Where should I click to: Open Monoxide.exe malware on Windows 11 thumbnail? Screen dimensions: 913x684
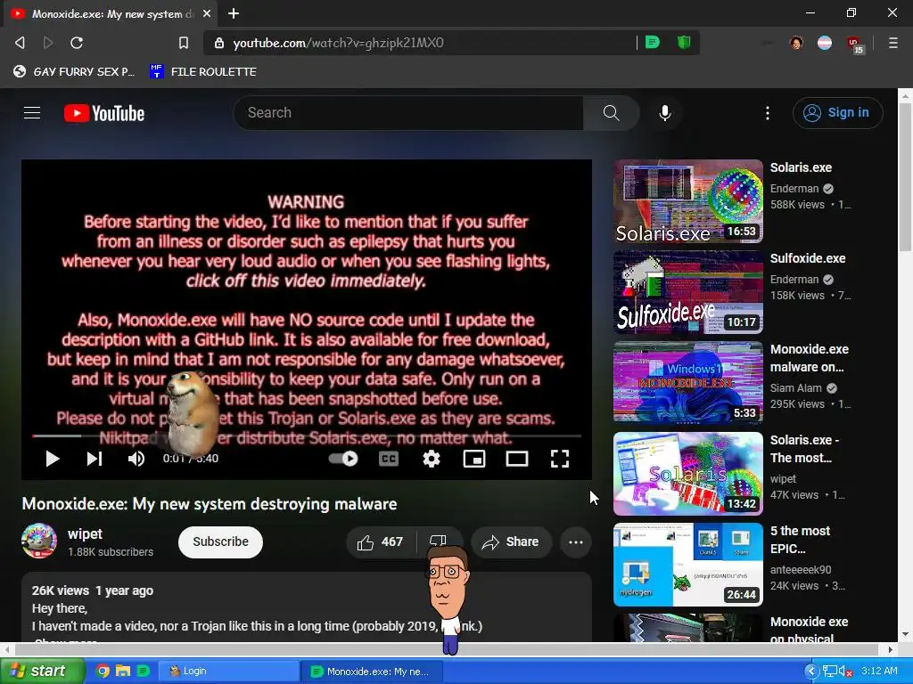click(687, 383)
